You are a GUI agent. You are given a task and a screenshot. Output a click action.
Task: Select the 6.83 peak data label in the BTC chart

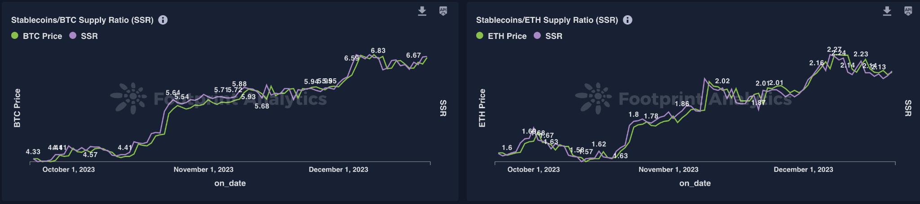click(378, 51)
